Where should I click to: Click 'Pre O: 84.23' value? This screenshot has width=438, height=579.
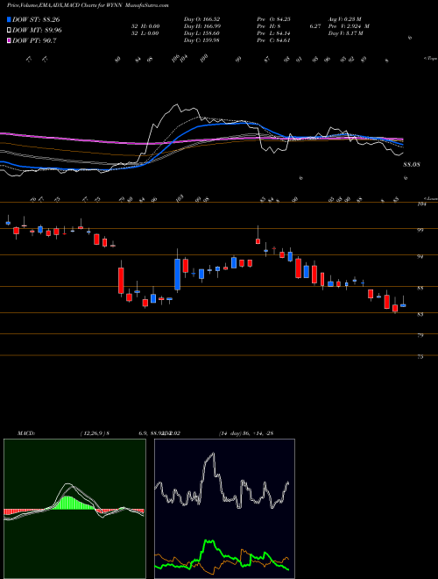coord(276,19)
